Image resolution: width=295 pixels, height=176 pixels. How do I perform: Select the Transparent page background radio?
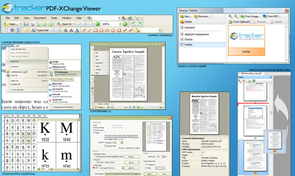coord(146,165)
